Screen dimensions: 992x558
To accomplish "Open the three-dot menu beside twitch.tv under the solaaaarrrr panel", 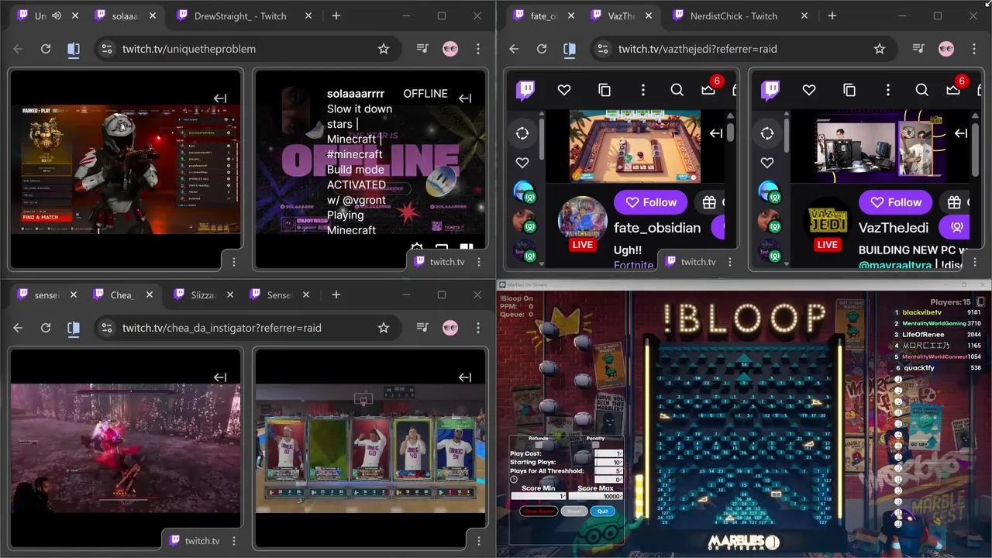I will pos(479,262).
